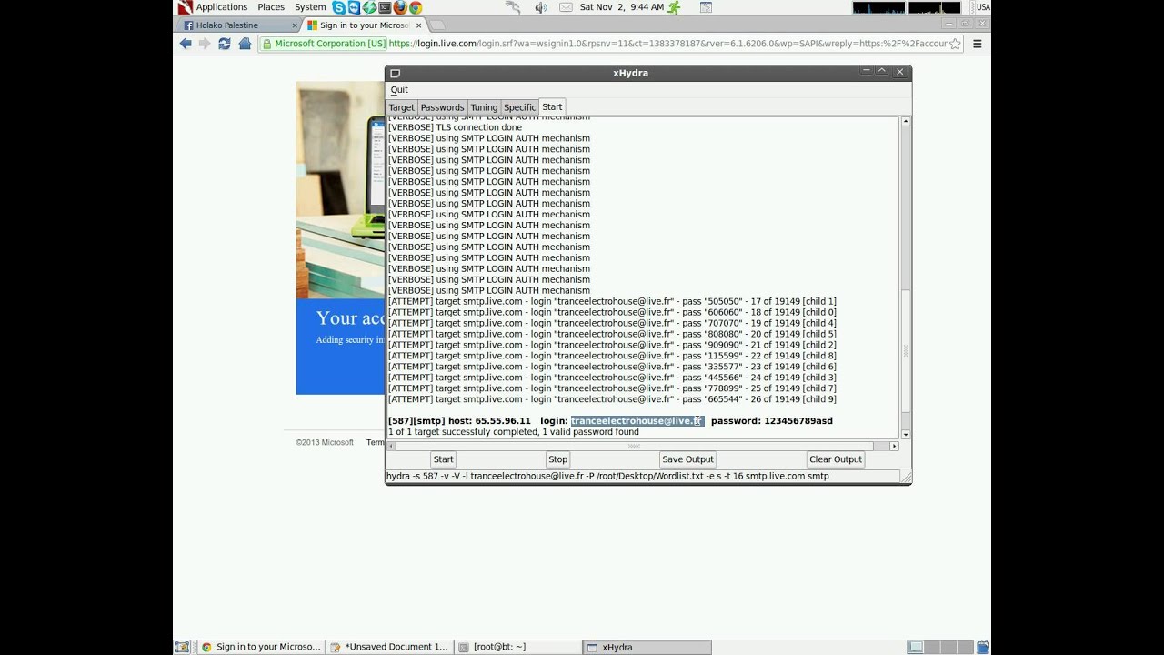The image size is (1164, 655).
Task: Click the "TLS connection done" verbose line
Action: point(455,127)
